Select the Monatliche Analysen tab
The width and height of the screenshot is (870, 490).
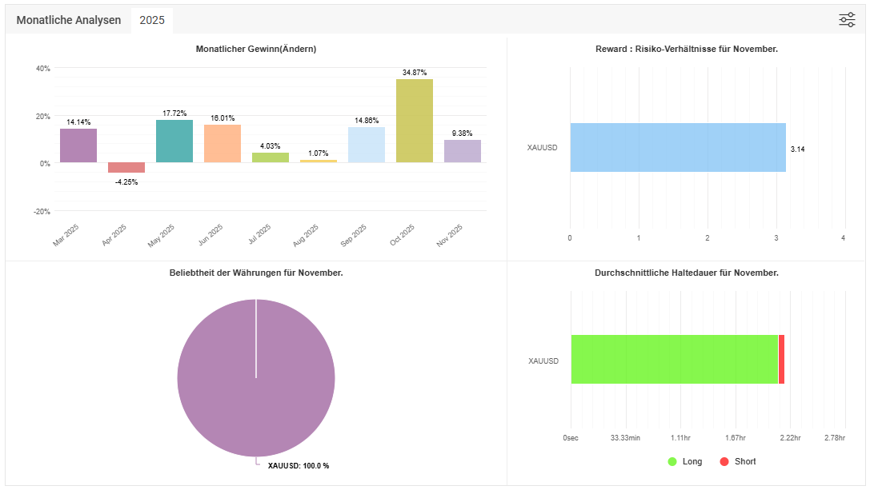pos(69,20)
